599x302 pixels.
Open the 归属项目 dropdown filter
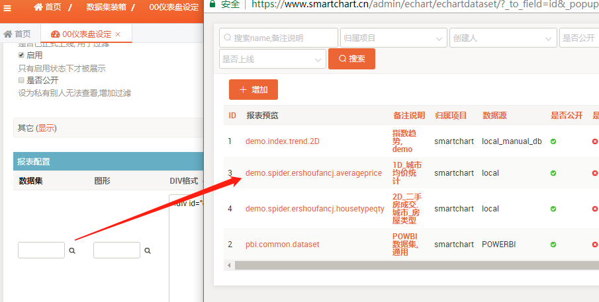pyautogui.click(x=393, y=38)
